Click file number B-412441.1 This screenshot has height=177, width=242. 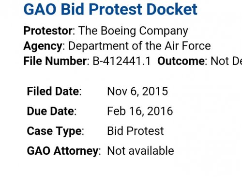click(x=121, y=61)
